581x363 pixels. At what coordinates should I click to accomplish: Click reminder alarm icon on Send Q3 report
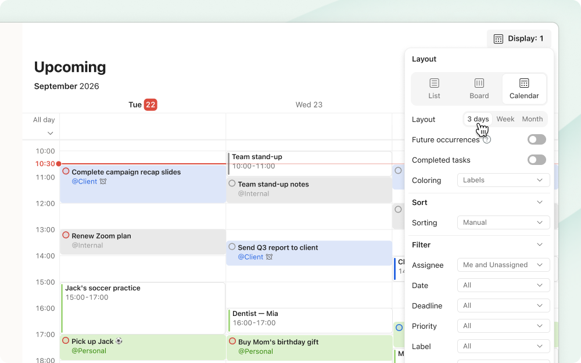pyautogui.click(x=270, y=257)
